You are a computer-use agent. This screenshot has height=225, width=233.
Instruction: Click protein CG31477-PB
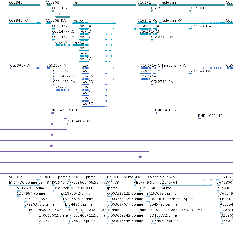(64, 71)
